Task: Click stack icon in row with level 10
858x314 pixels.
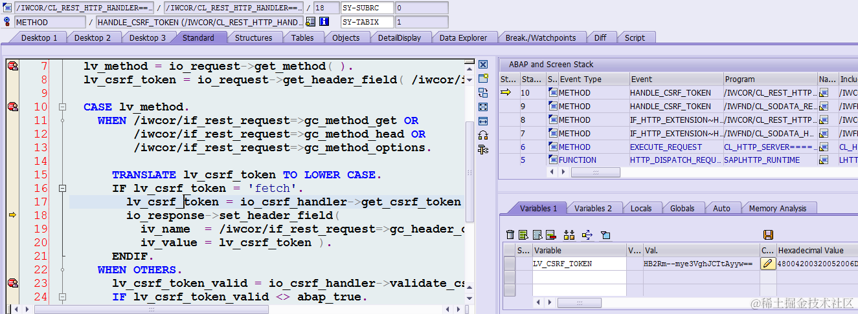Action: click(552, 93)
